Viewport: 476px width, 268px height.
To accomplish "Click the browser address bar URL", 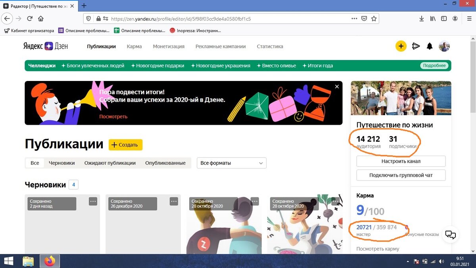I will [x=181, y=18].
